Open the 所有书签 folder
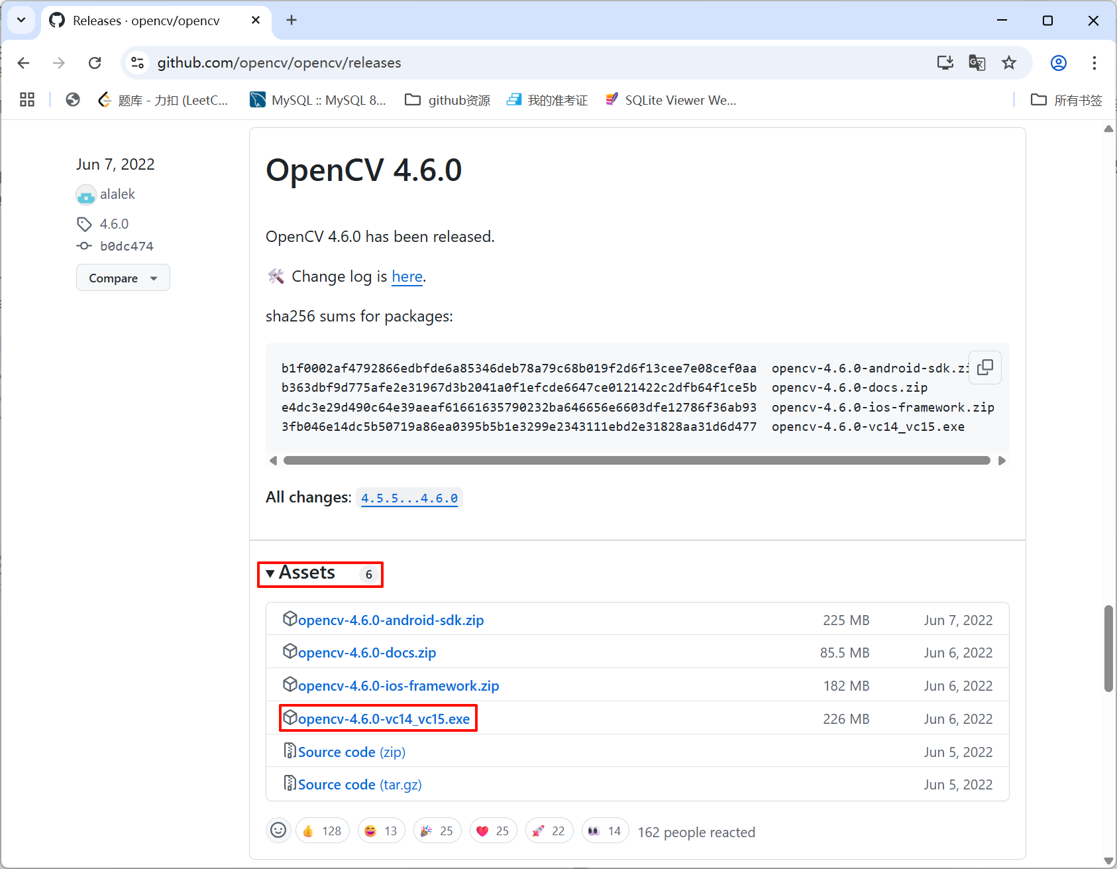This screenshot has width=1117, height=869. pyautogui.click(x=1067, y=100)
